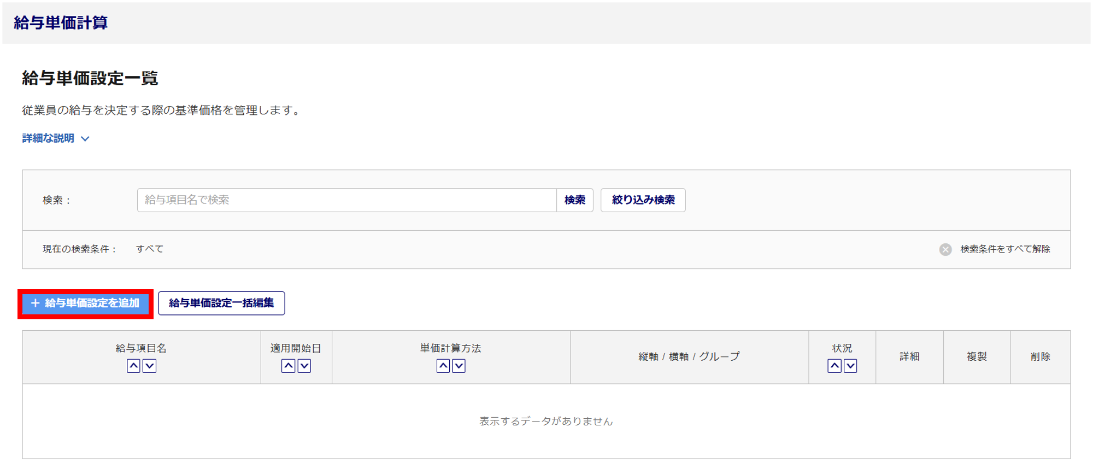
Task: Click 検索条件をすべて解除 link
Action: click(1005, 249)
